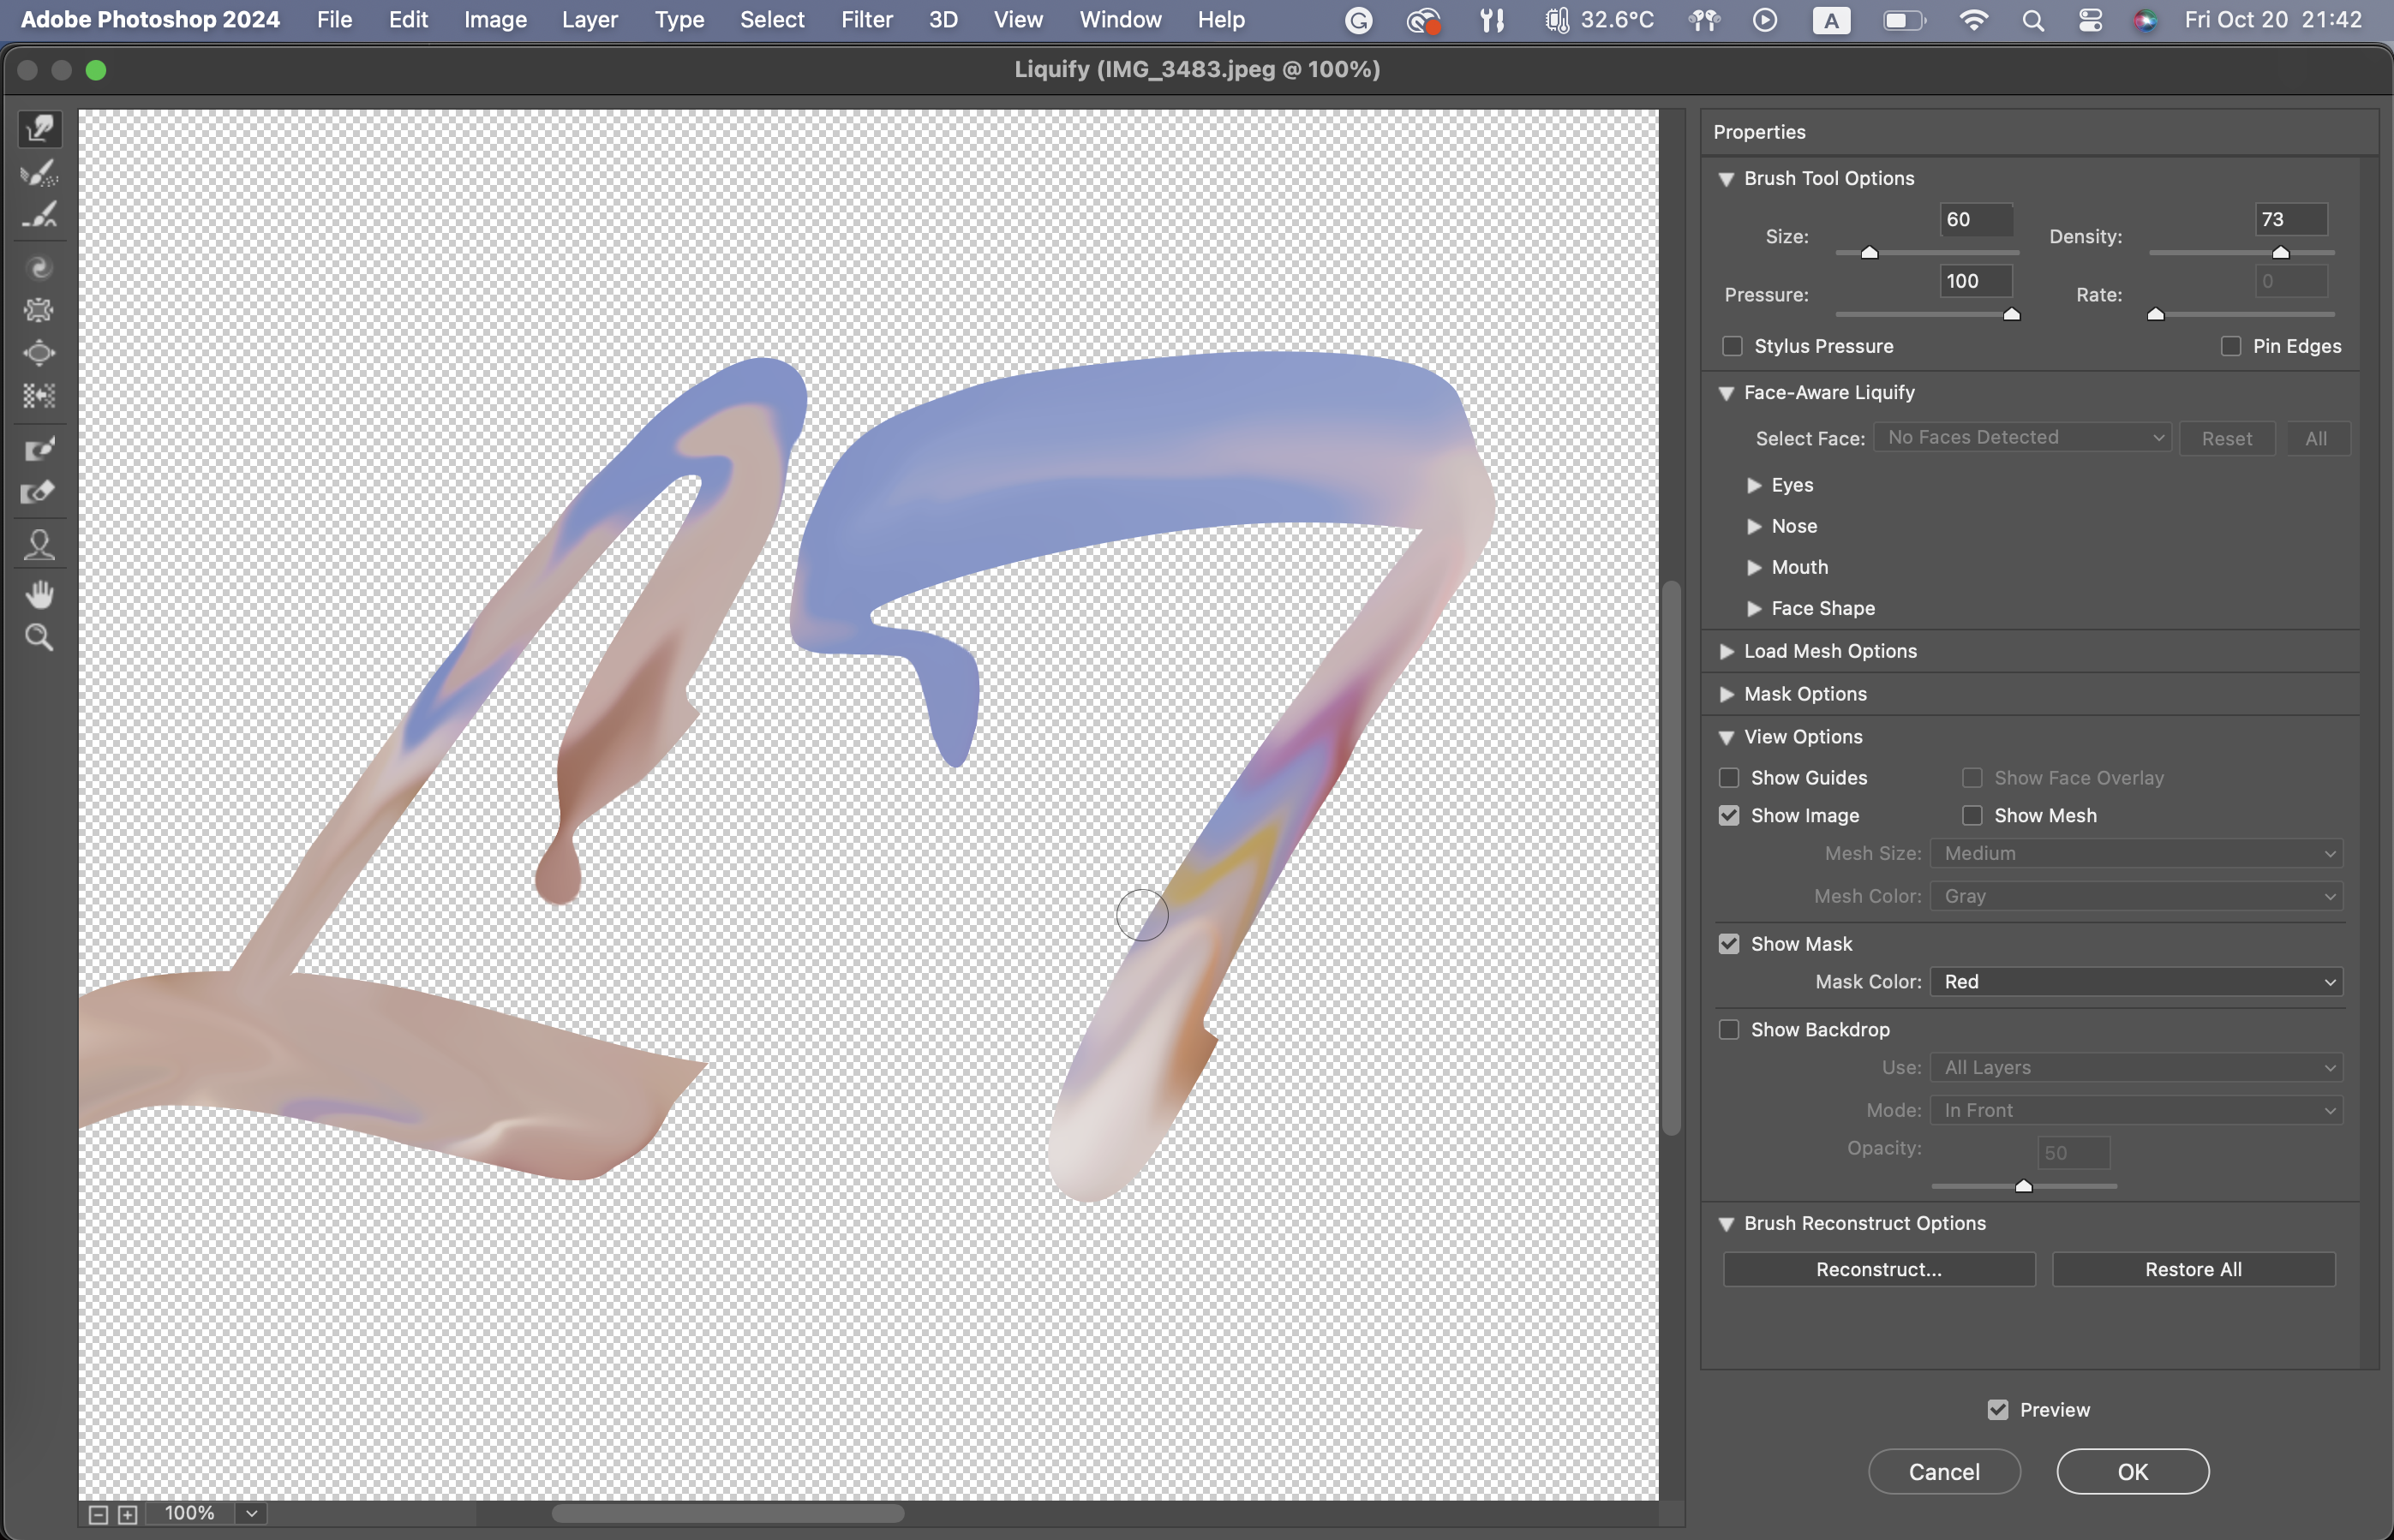Expand the Eyes face settings
This screenshot has width=2394, height=1540.
point(1754,485)
